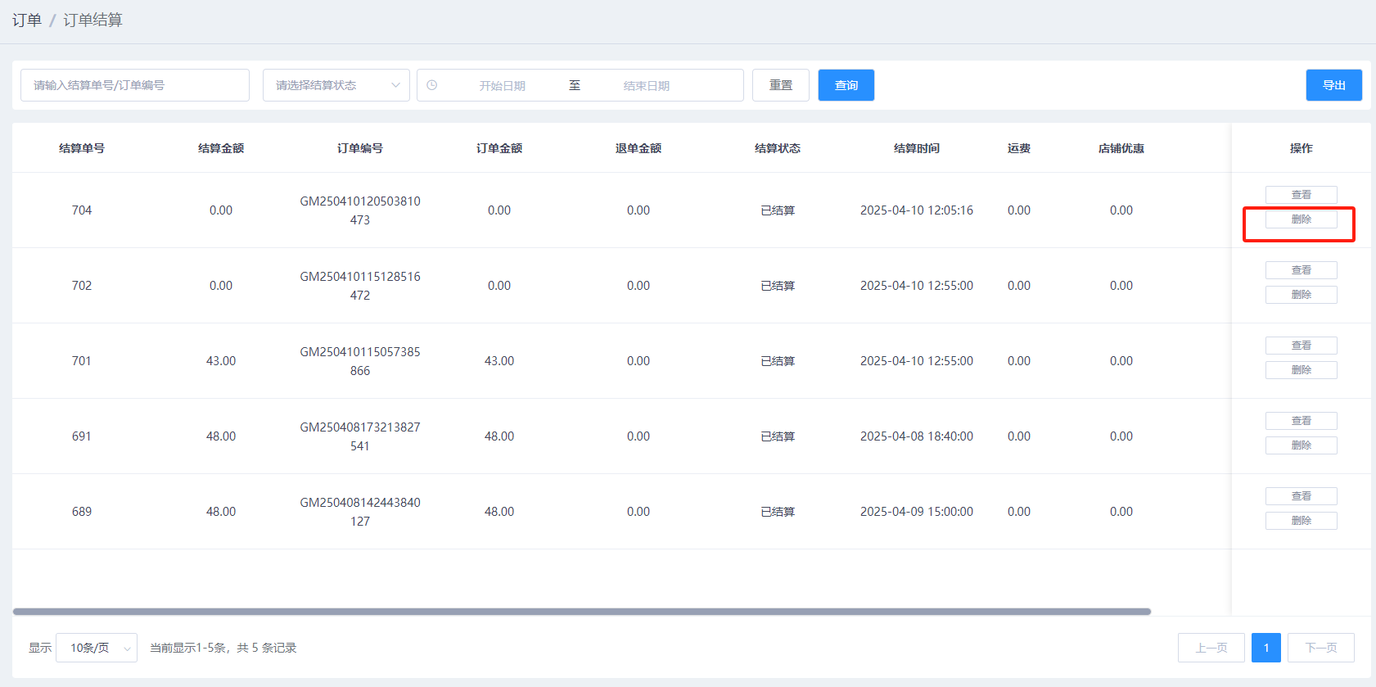
Task: Delete settlement record 701
Action: click(x=1301, y=370)
